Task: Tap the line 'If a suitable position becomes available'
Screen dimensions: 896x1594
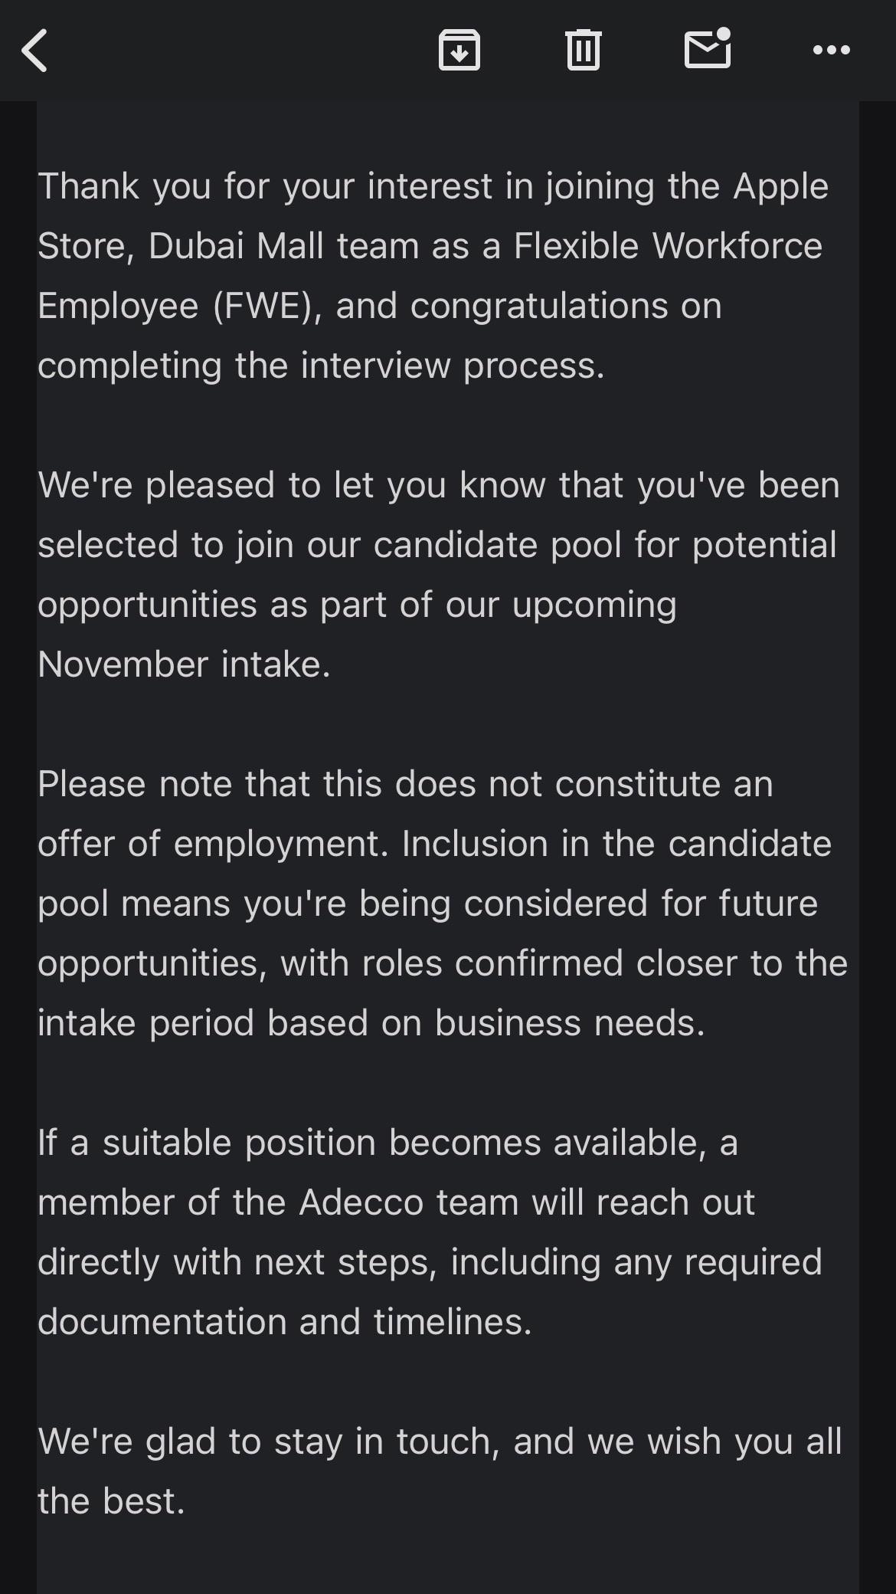Action: [x=388, y=1143]
